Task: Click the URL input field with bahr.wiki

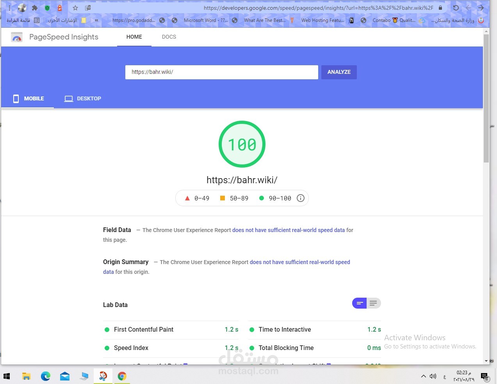Action: [x=222, y=72]
